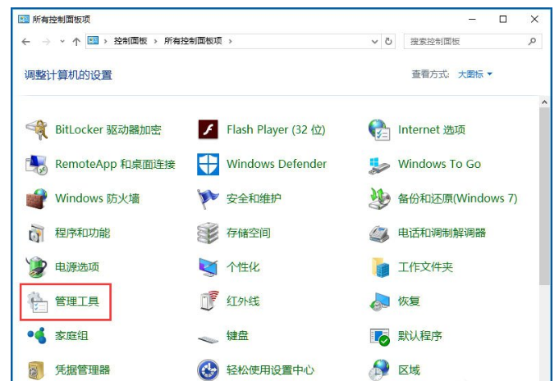Screen dimensions: 559x381
Task: Open the 轻松使用设置中心 icon
Action: [208, 370]
